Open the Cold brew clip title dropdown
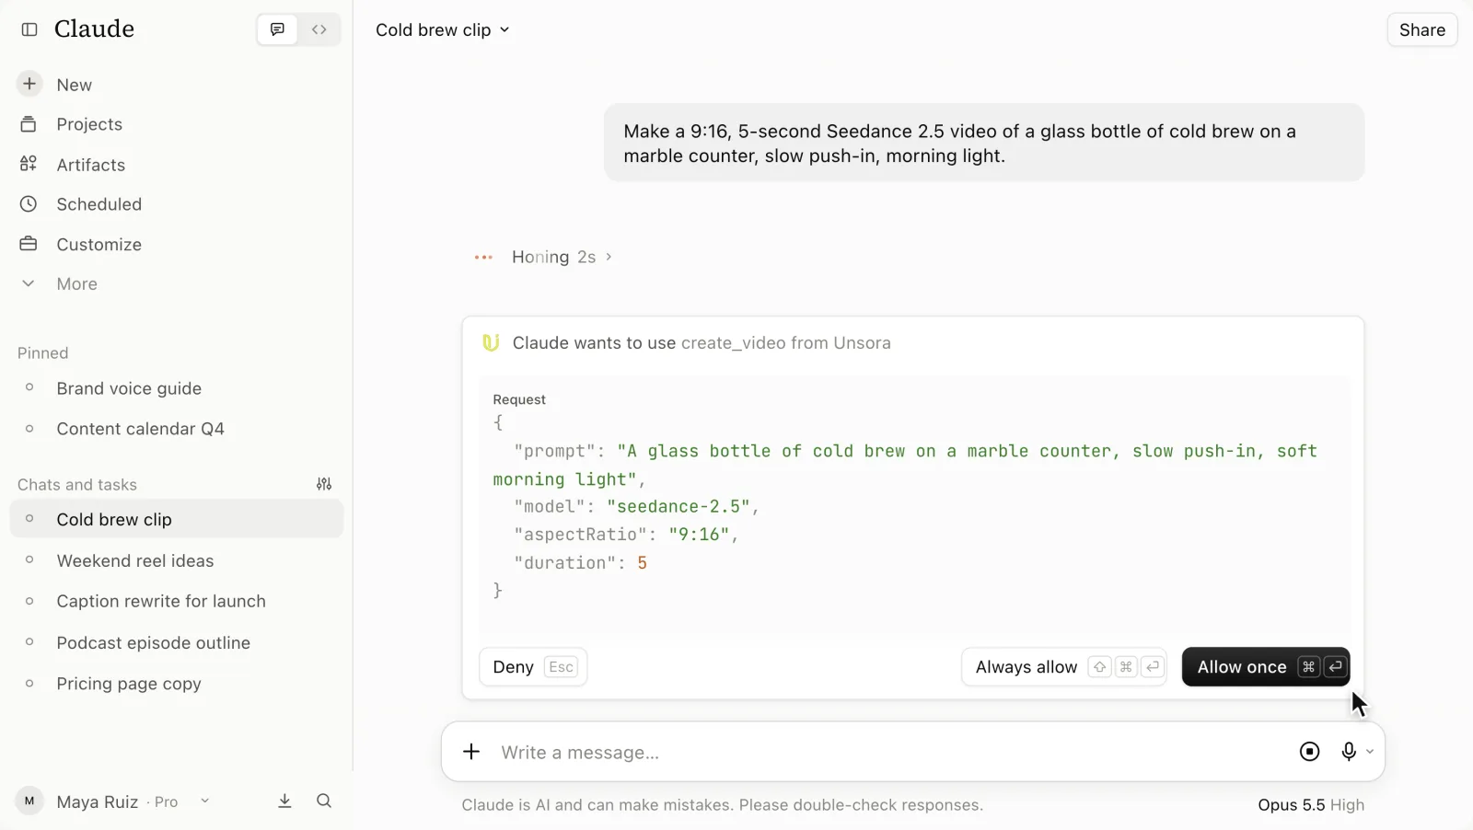Viewport: 1473px width, 830px height. pyautogui.click(x=442, y=29)
